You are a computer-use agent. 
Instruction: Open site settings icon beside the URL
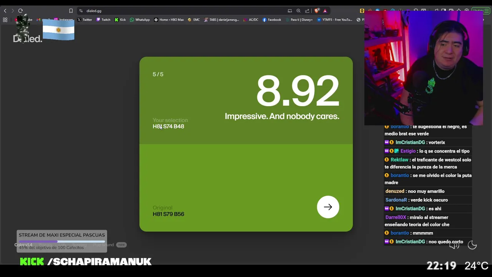click(x=81, y=11)
